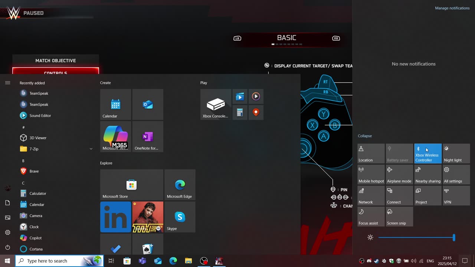Toggle Focus assist
This screenshot has height=267, width=475.
tap(371, 217)
